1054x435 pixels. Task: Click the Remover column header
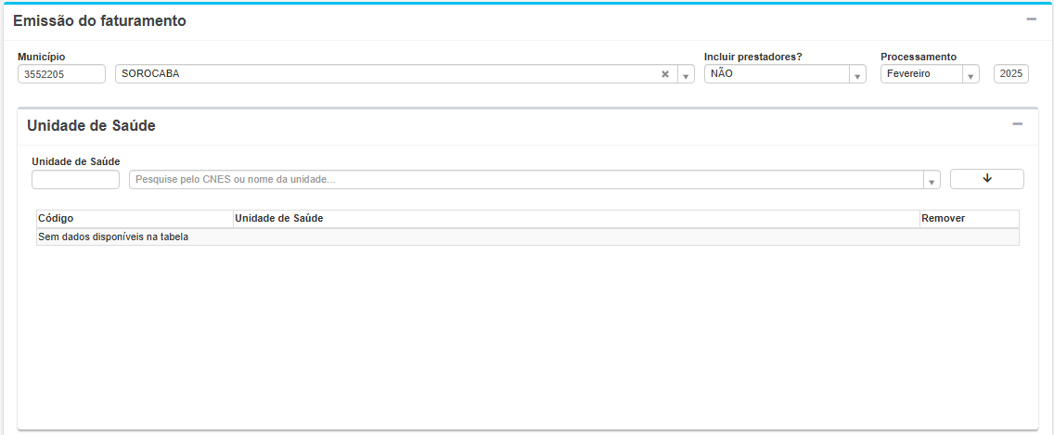(x=943, y=218)
